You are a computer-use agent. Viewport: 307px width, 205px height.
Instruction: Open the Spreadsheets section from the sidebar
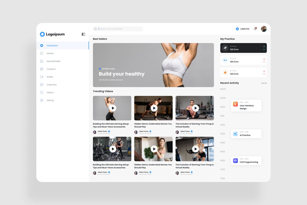coord(42,61)
